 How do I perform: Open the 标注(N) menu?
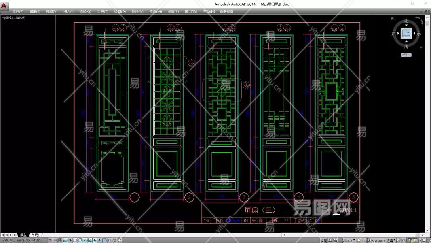[x=137, y=11]
